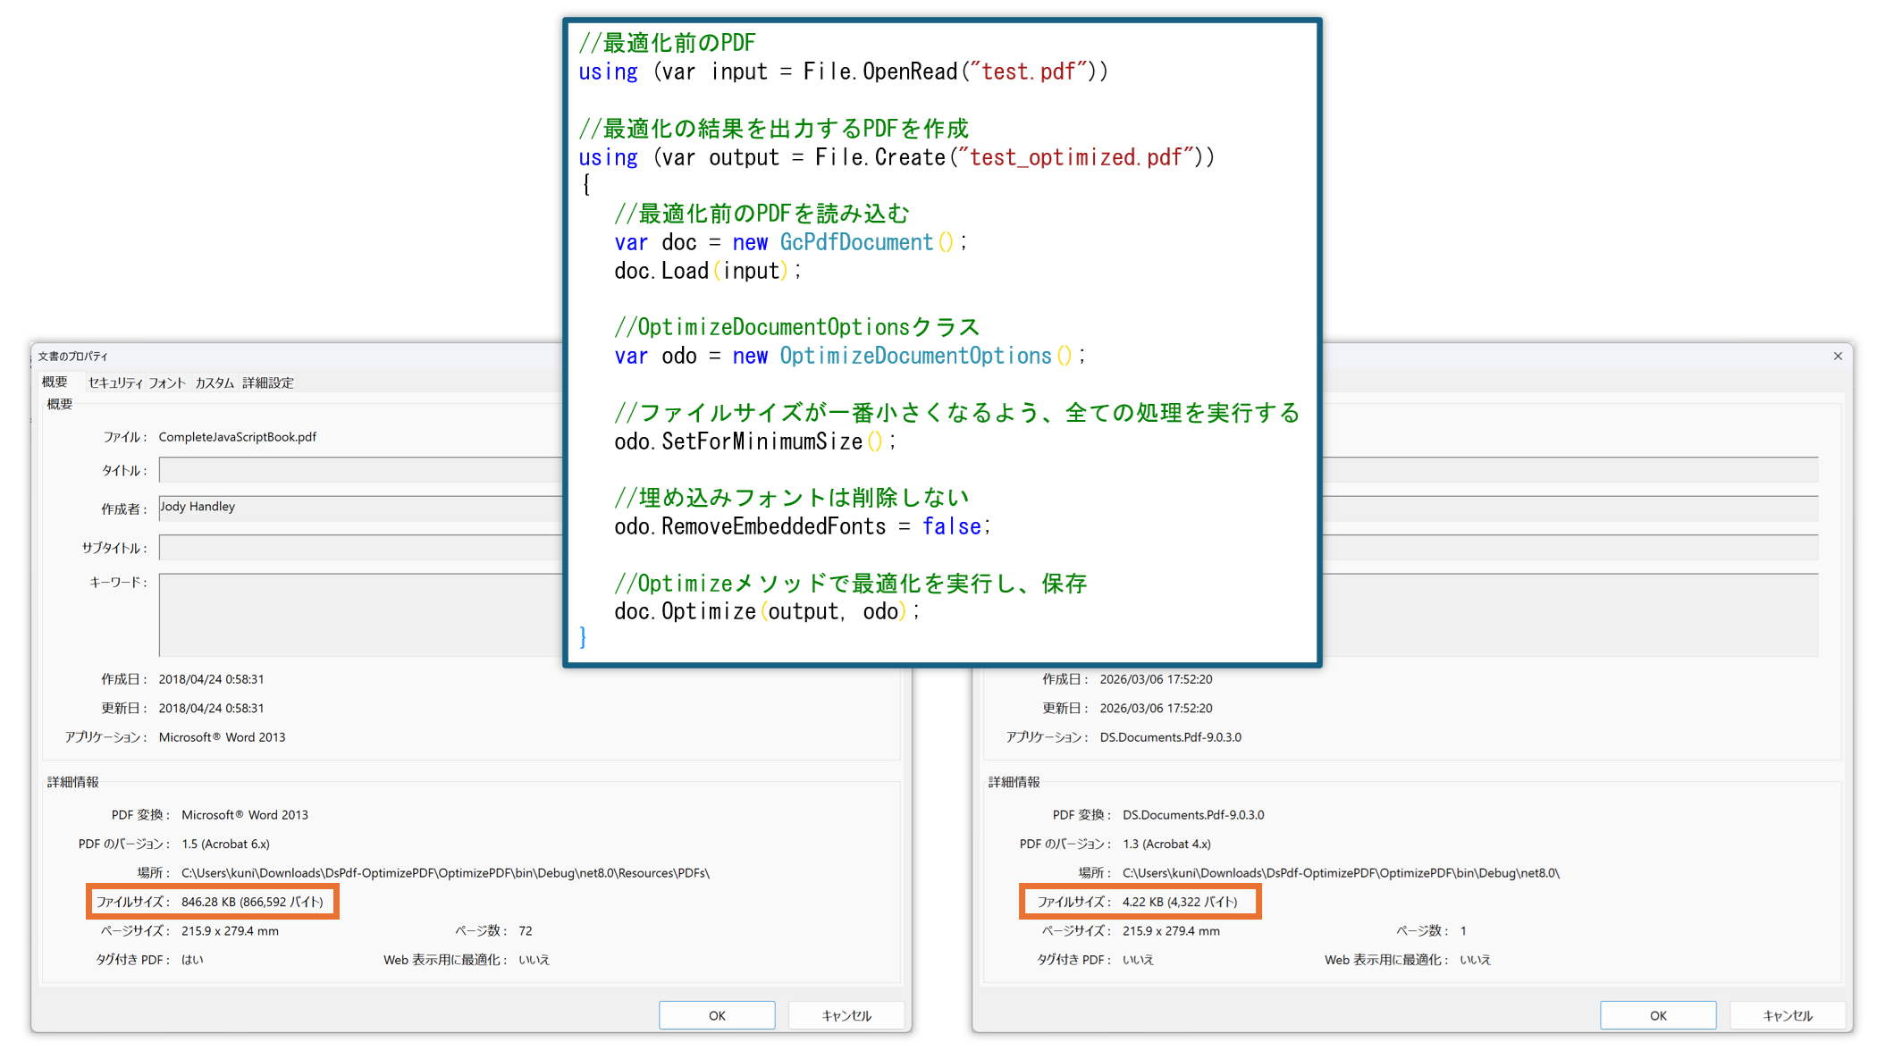This screenshot has height=1059, width=1885.
Task: Switch to the 概要 tab in left dialog
Action: point(55,382)
